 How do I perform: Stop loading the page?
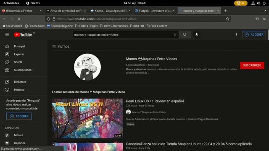19,19
